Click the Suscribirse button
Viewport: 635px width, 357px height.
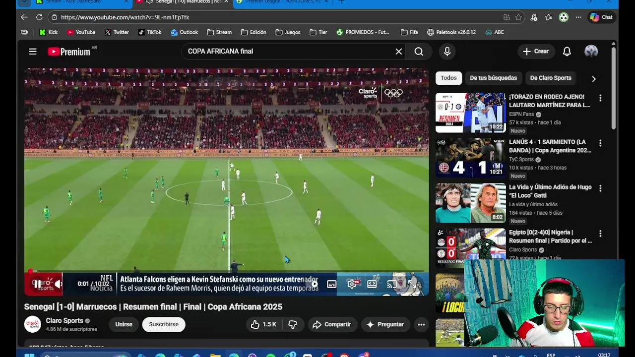tap(164, 324)
